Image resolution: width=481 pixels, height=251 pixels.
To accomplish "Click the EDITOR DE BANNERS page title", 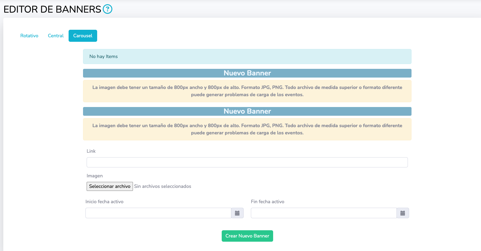I will pos(52,9).
